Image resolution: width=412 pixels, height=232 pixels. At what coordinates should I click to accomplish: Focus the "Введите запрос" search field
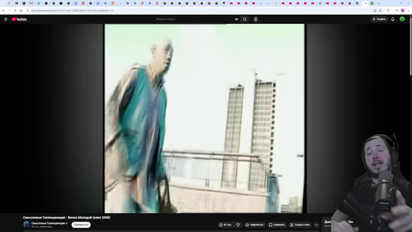[x=195, y=19]
